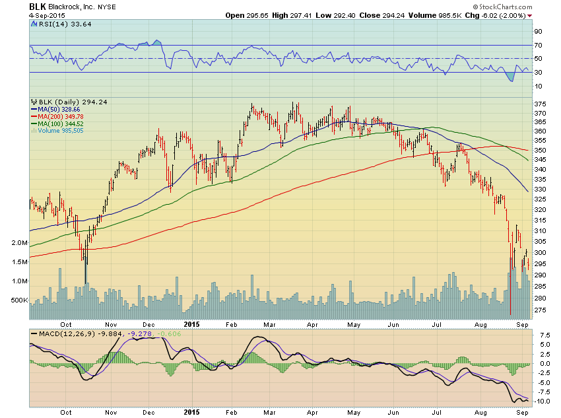The image size is (561, 418).
Task: Click the 7.5 label on MACD axis
Action: 545,335
